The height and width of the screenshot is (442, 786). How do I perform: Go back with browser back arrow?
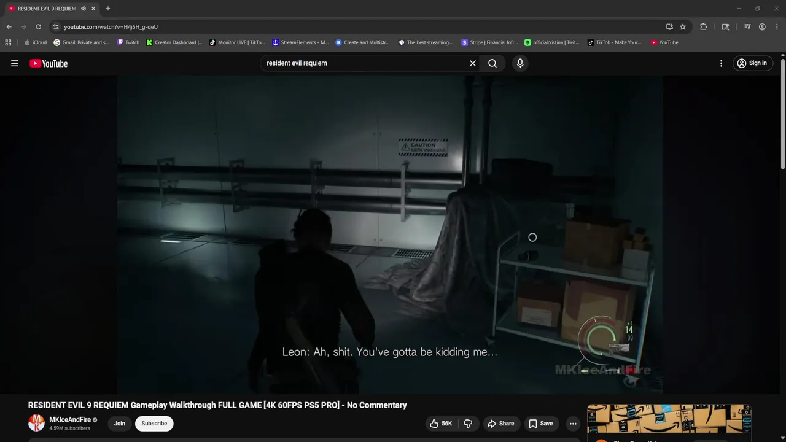[9, 27]
